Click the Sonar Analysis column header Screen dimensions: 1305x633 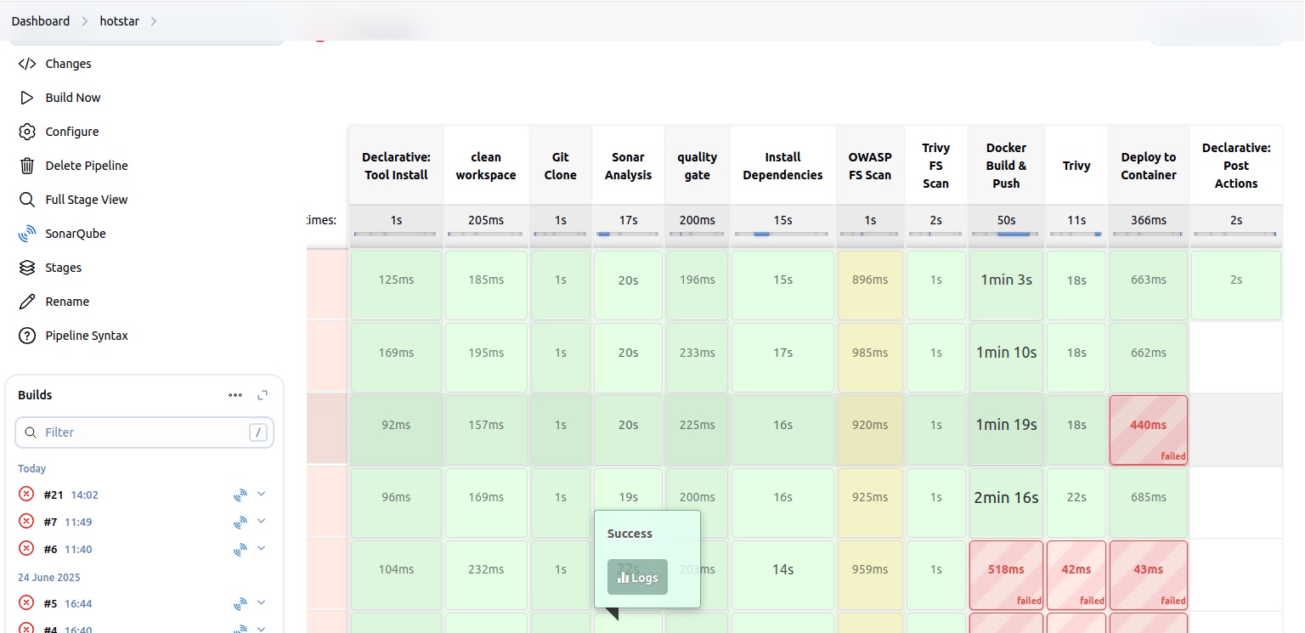click(628, 166)
